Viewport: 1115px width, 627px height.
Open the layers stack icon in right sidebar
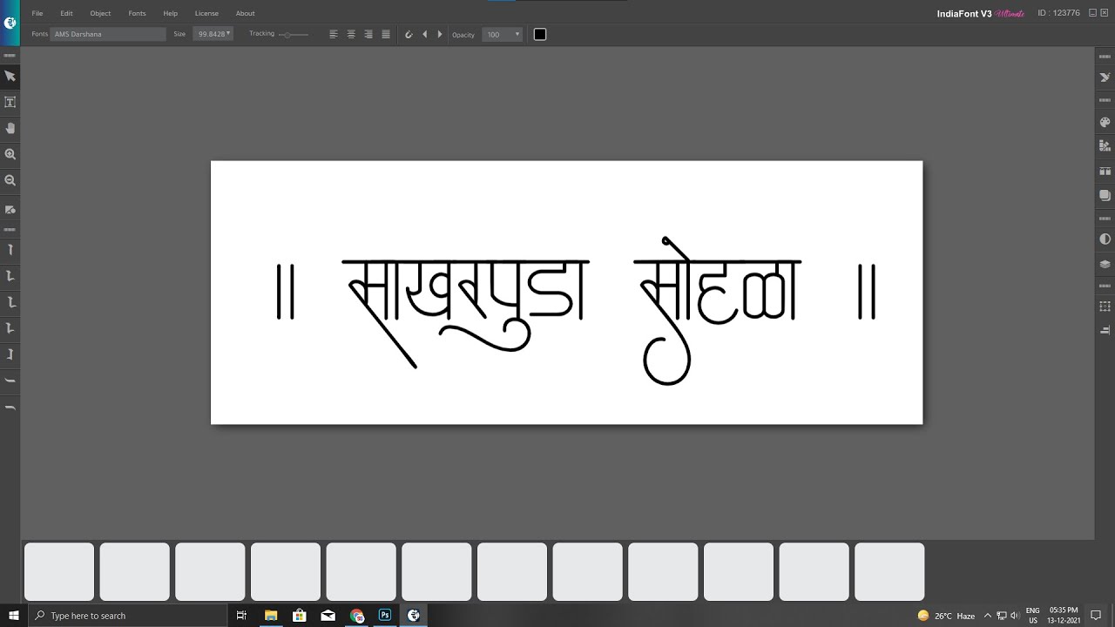(1105, 264)
